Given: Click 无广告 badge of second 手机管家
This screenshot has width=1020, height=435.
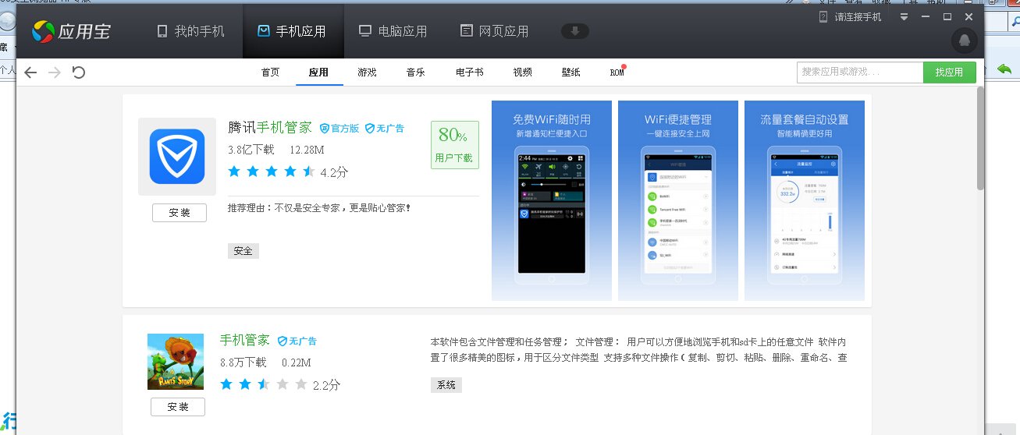Looking at the screenshot, I should tap(297, 341).
